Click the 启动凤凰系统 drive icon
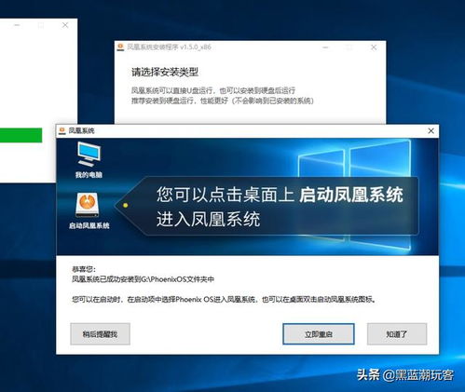The image size is (465, 392). point(88,205)
